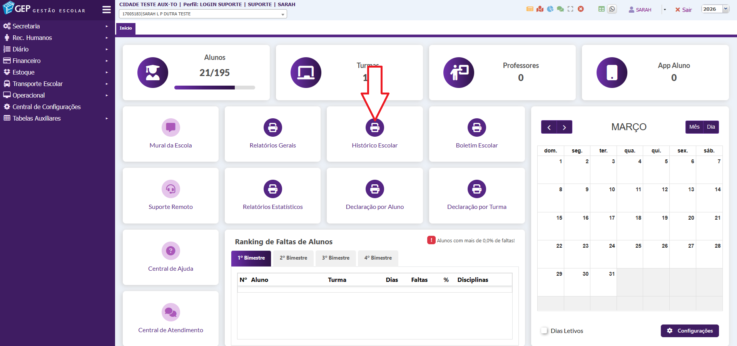
Task: Go to next month in calendar
Action: (564, 127)
